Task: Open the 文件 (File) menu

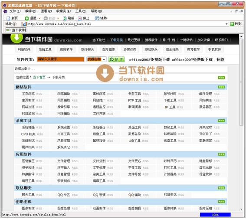Action: (x=15, y=11)
